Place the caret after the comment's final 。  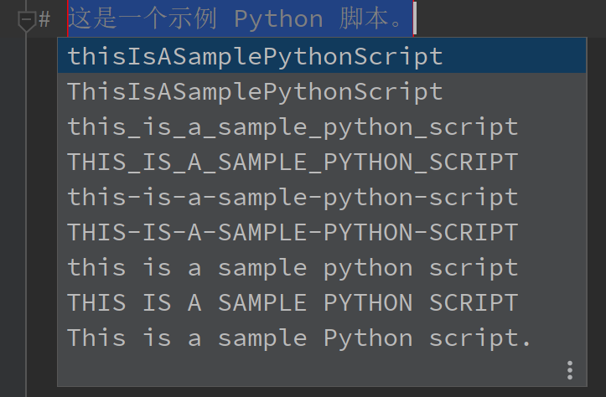[413, 19]
